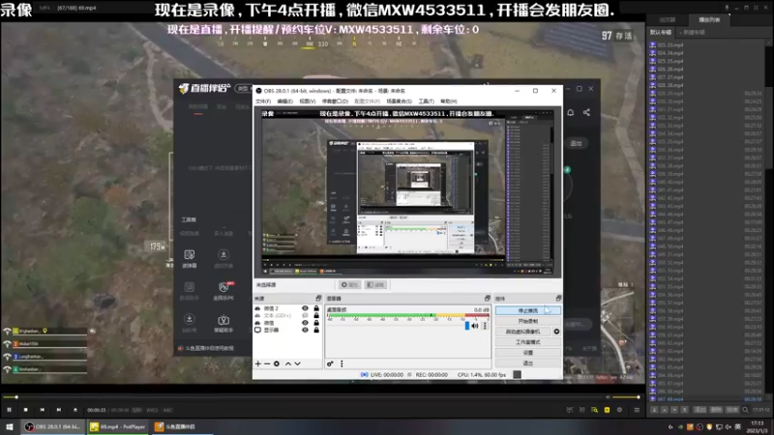Unlock the 文本 (GDI+) source
This screenshot has width=774, height=435.
click(x=316, y=316)
